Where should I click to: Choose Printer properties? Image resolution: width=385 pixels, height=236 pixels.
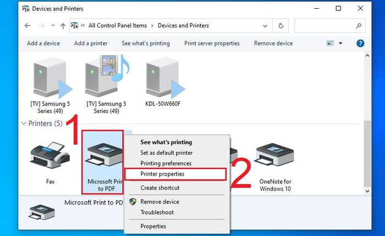click(175, 174)
